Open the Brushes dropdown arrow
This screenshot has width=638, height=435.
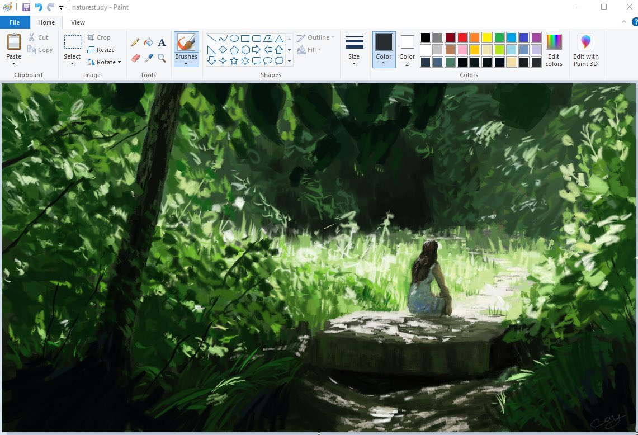click(x=186, y=64)
